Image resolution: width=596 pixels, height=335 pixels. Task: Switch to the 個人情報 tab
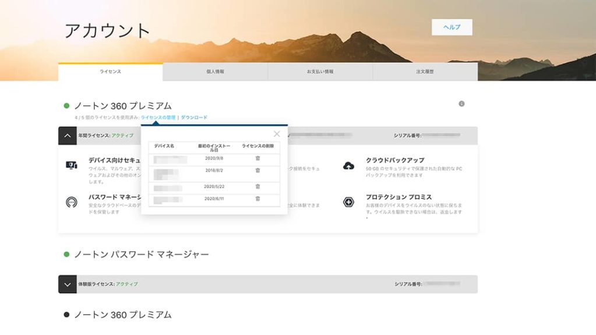pyautogui.click(x=215, y=72)
